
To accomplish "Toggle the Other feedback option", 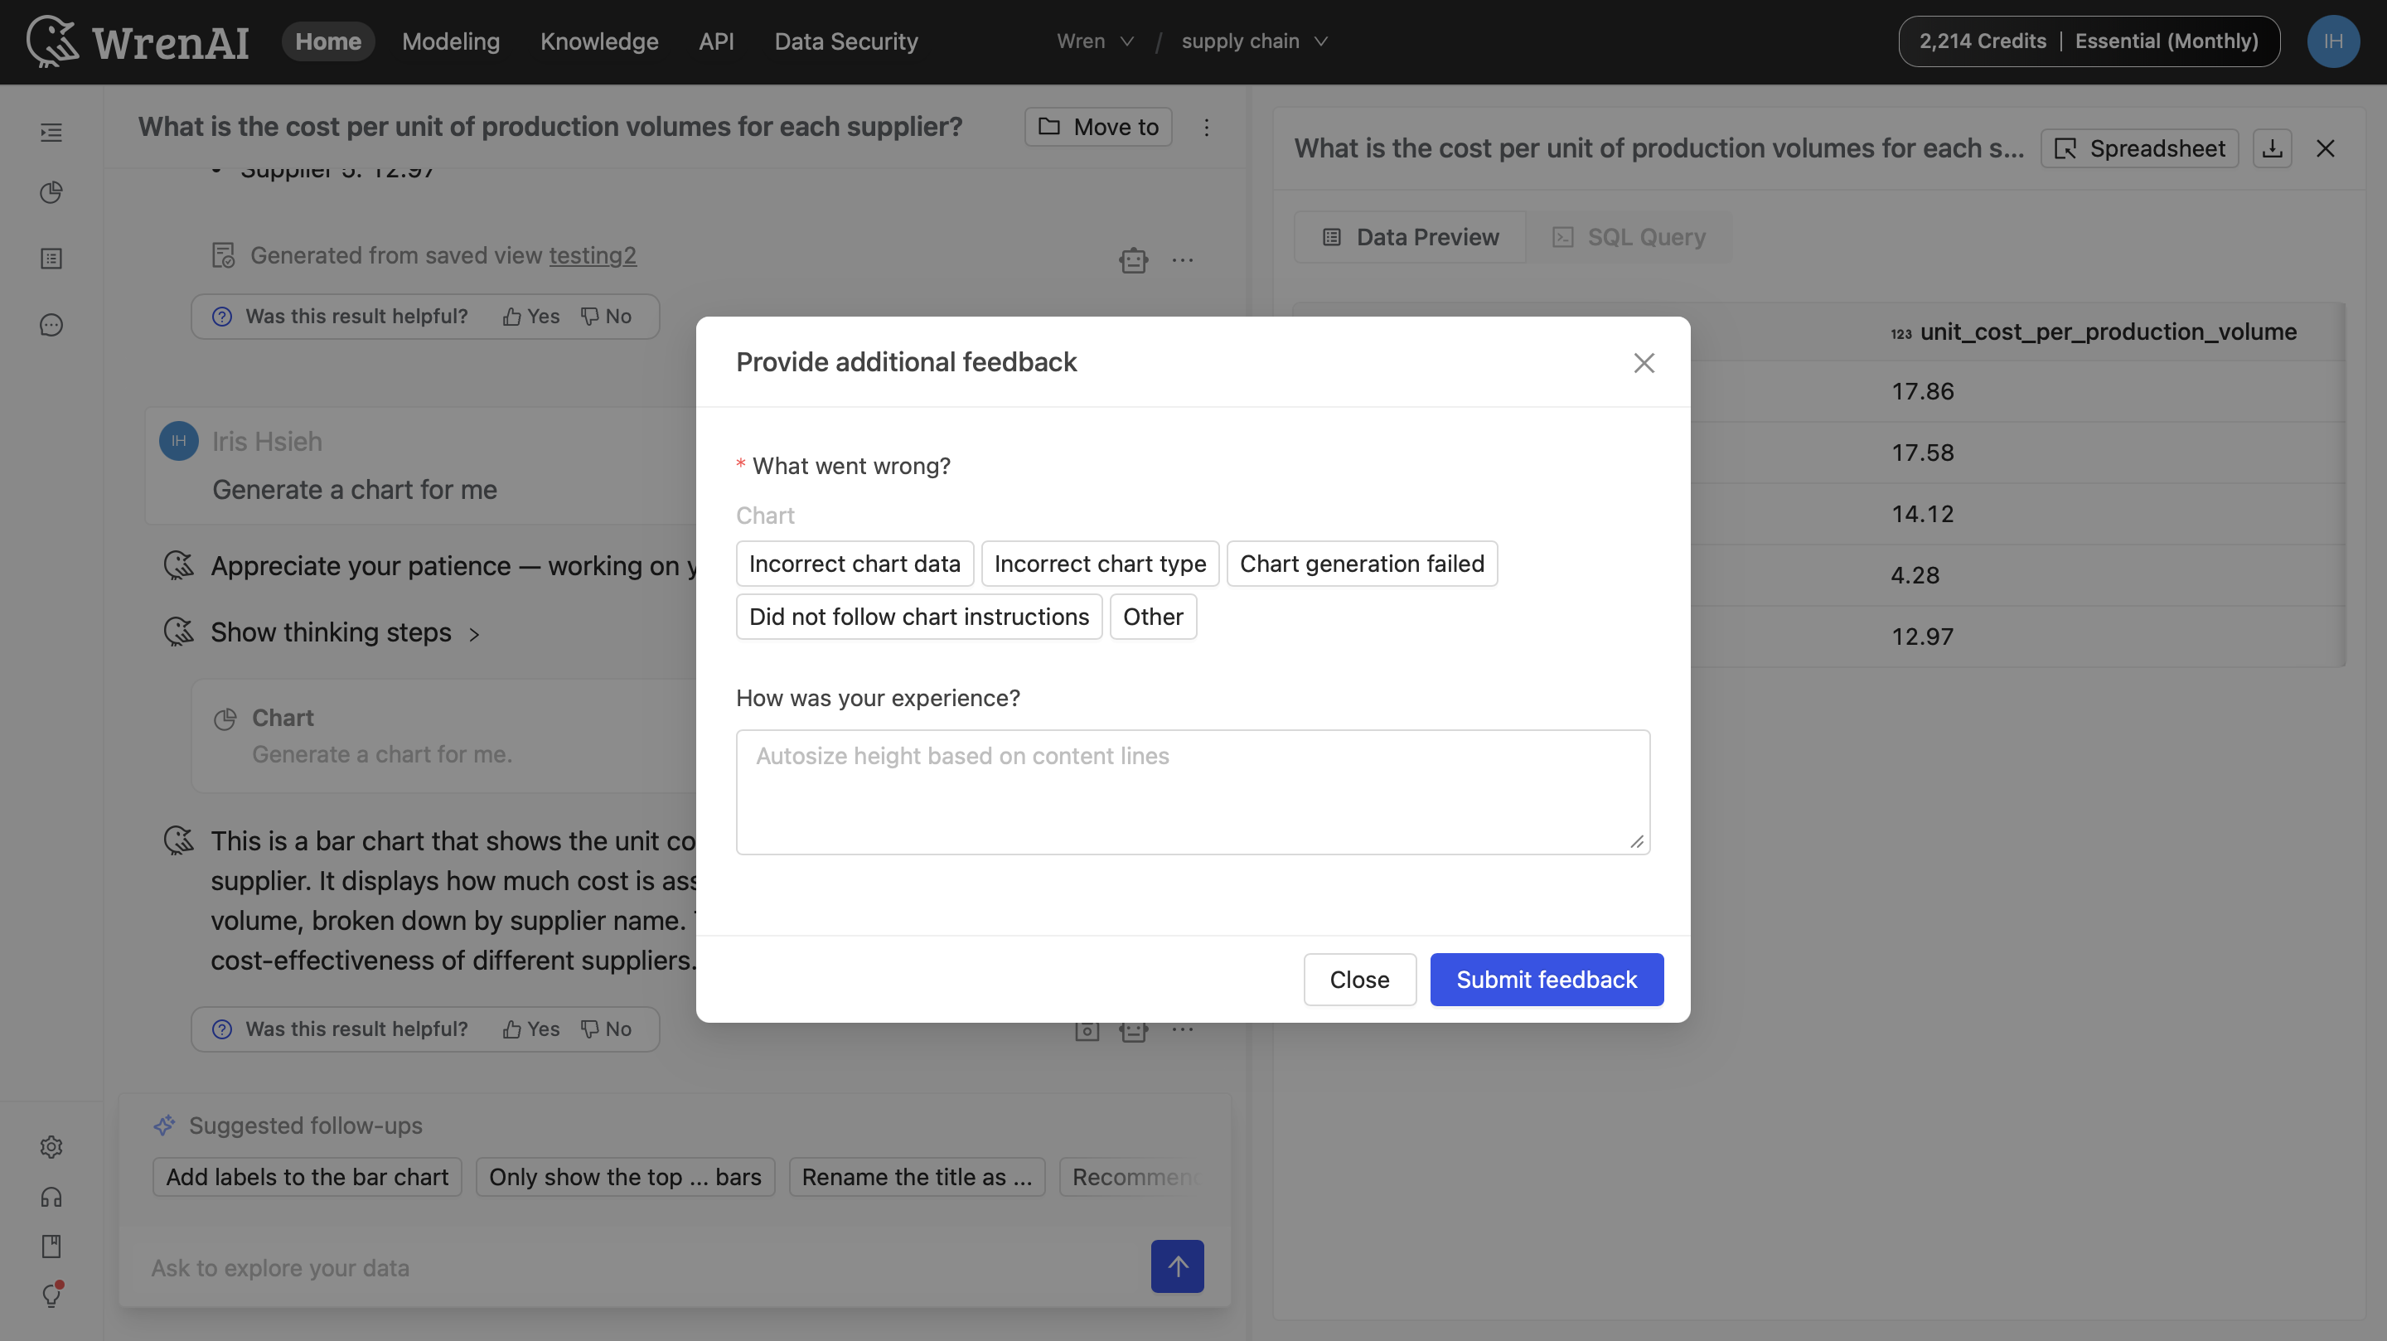I will pyautogui.click(x=1153, y=617).
